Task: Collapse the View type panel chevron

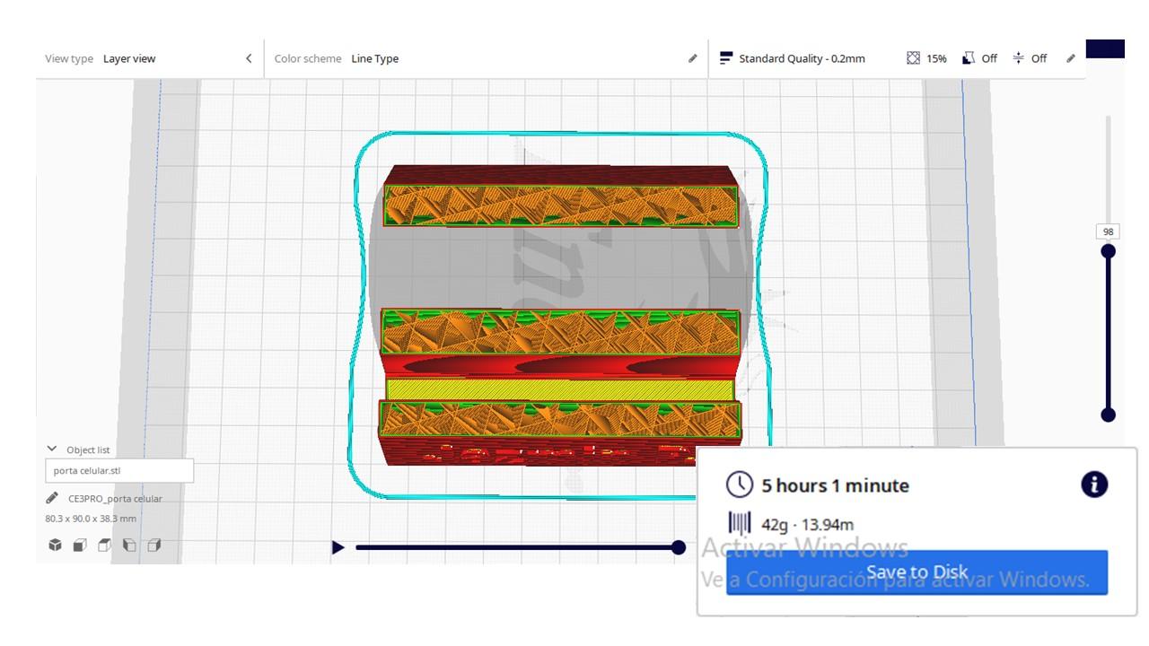Action: tap(249, 58)
